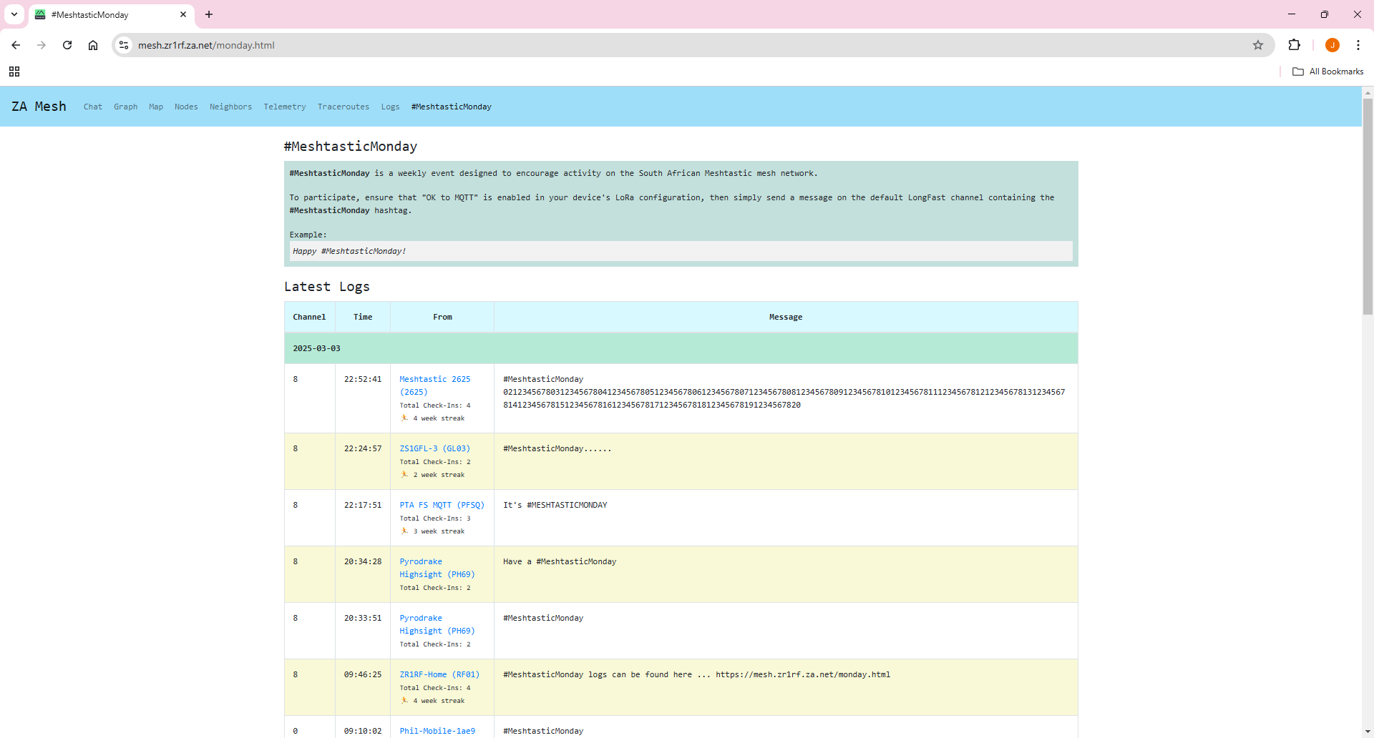Click streak icon for PTA FS MQTT
1374x738 pixels.
(x=405, y=531)
